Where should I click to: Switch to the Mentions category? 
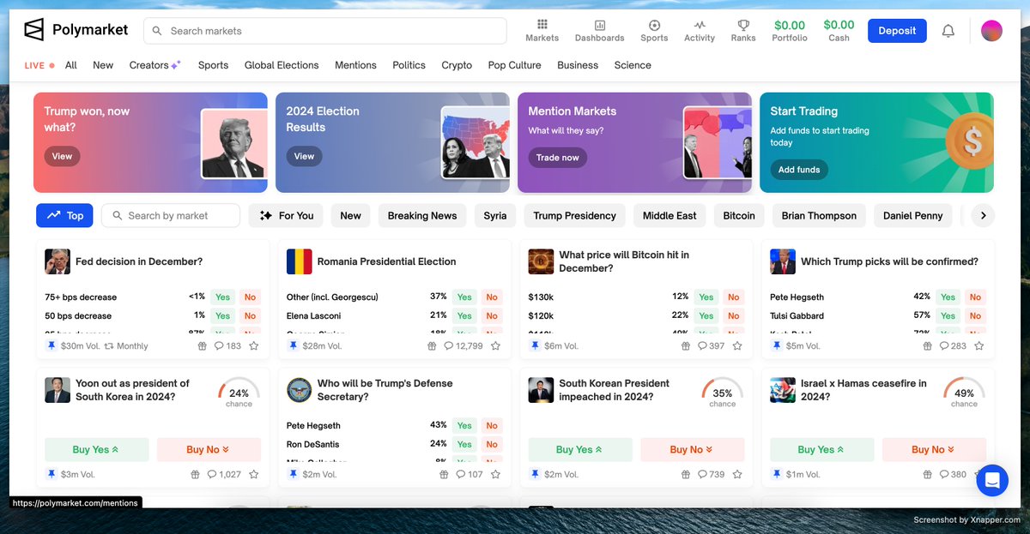pos(355,65)
